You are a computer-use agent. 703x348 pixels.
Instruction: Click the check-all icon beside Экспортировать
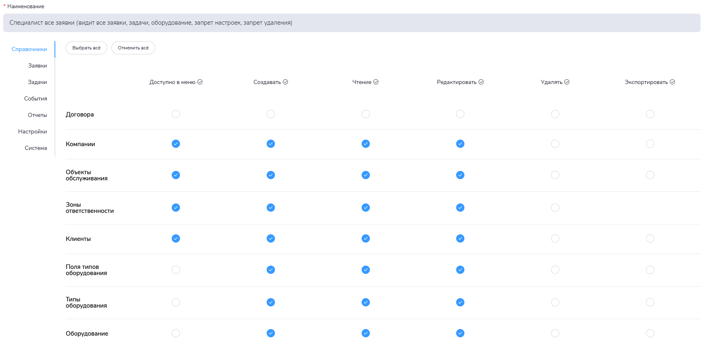(672, 82)
